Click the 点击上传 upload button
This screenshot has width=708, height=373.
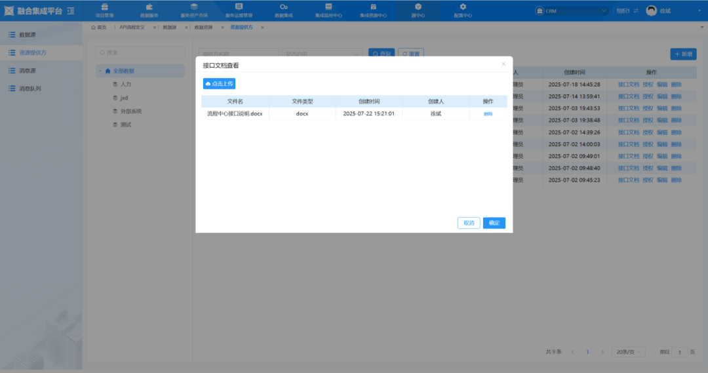coord(219,84)
